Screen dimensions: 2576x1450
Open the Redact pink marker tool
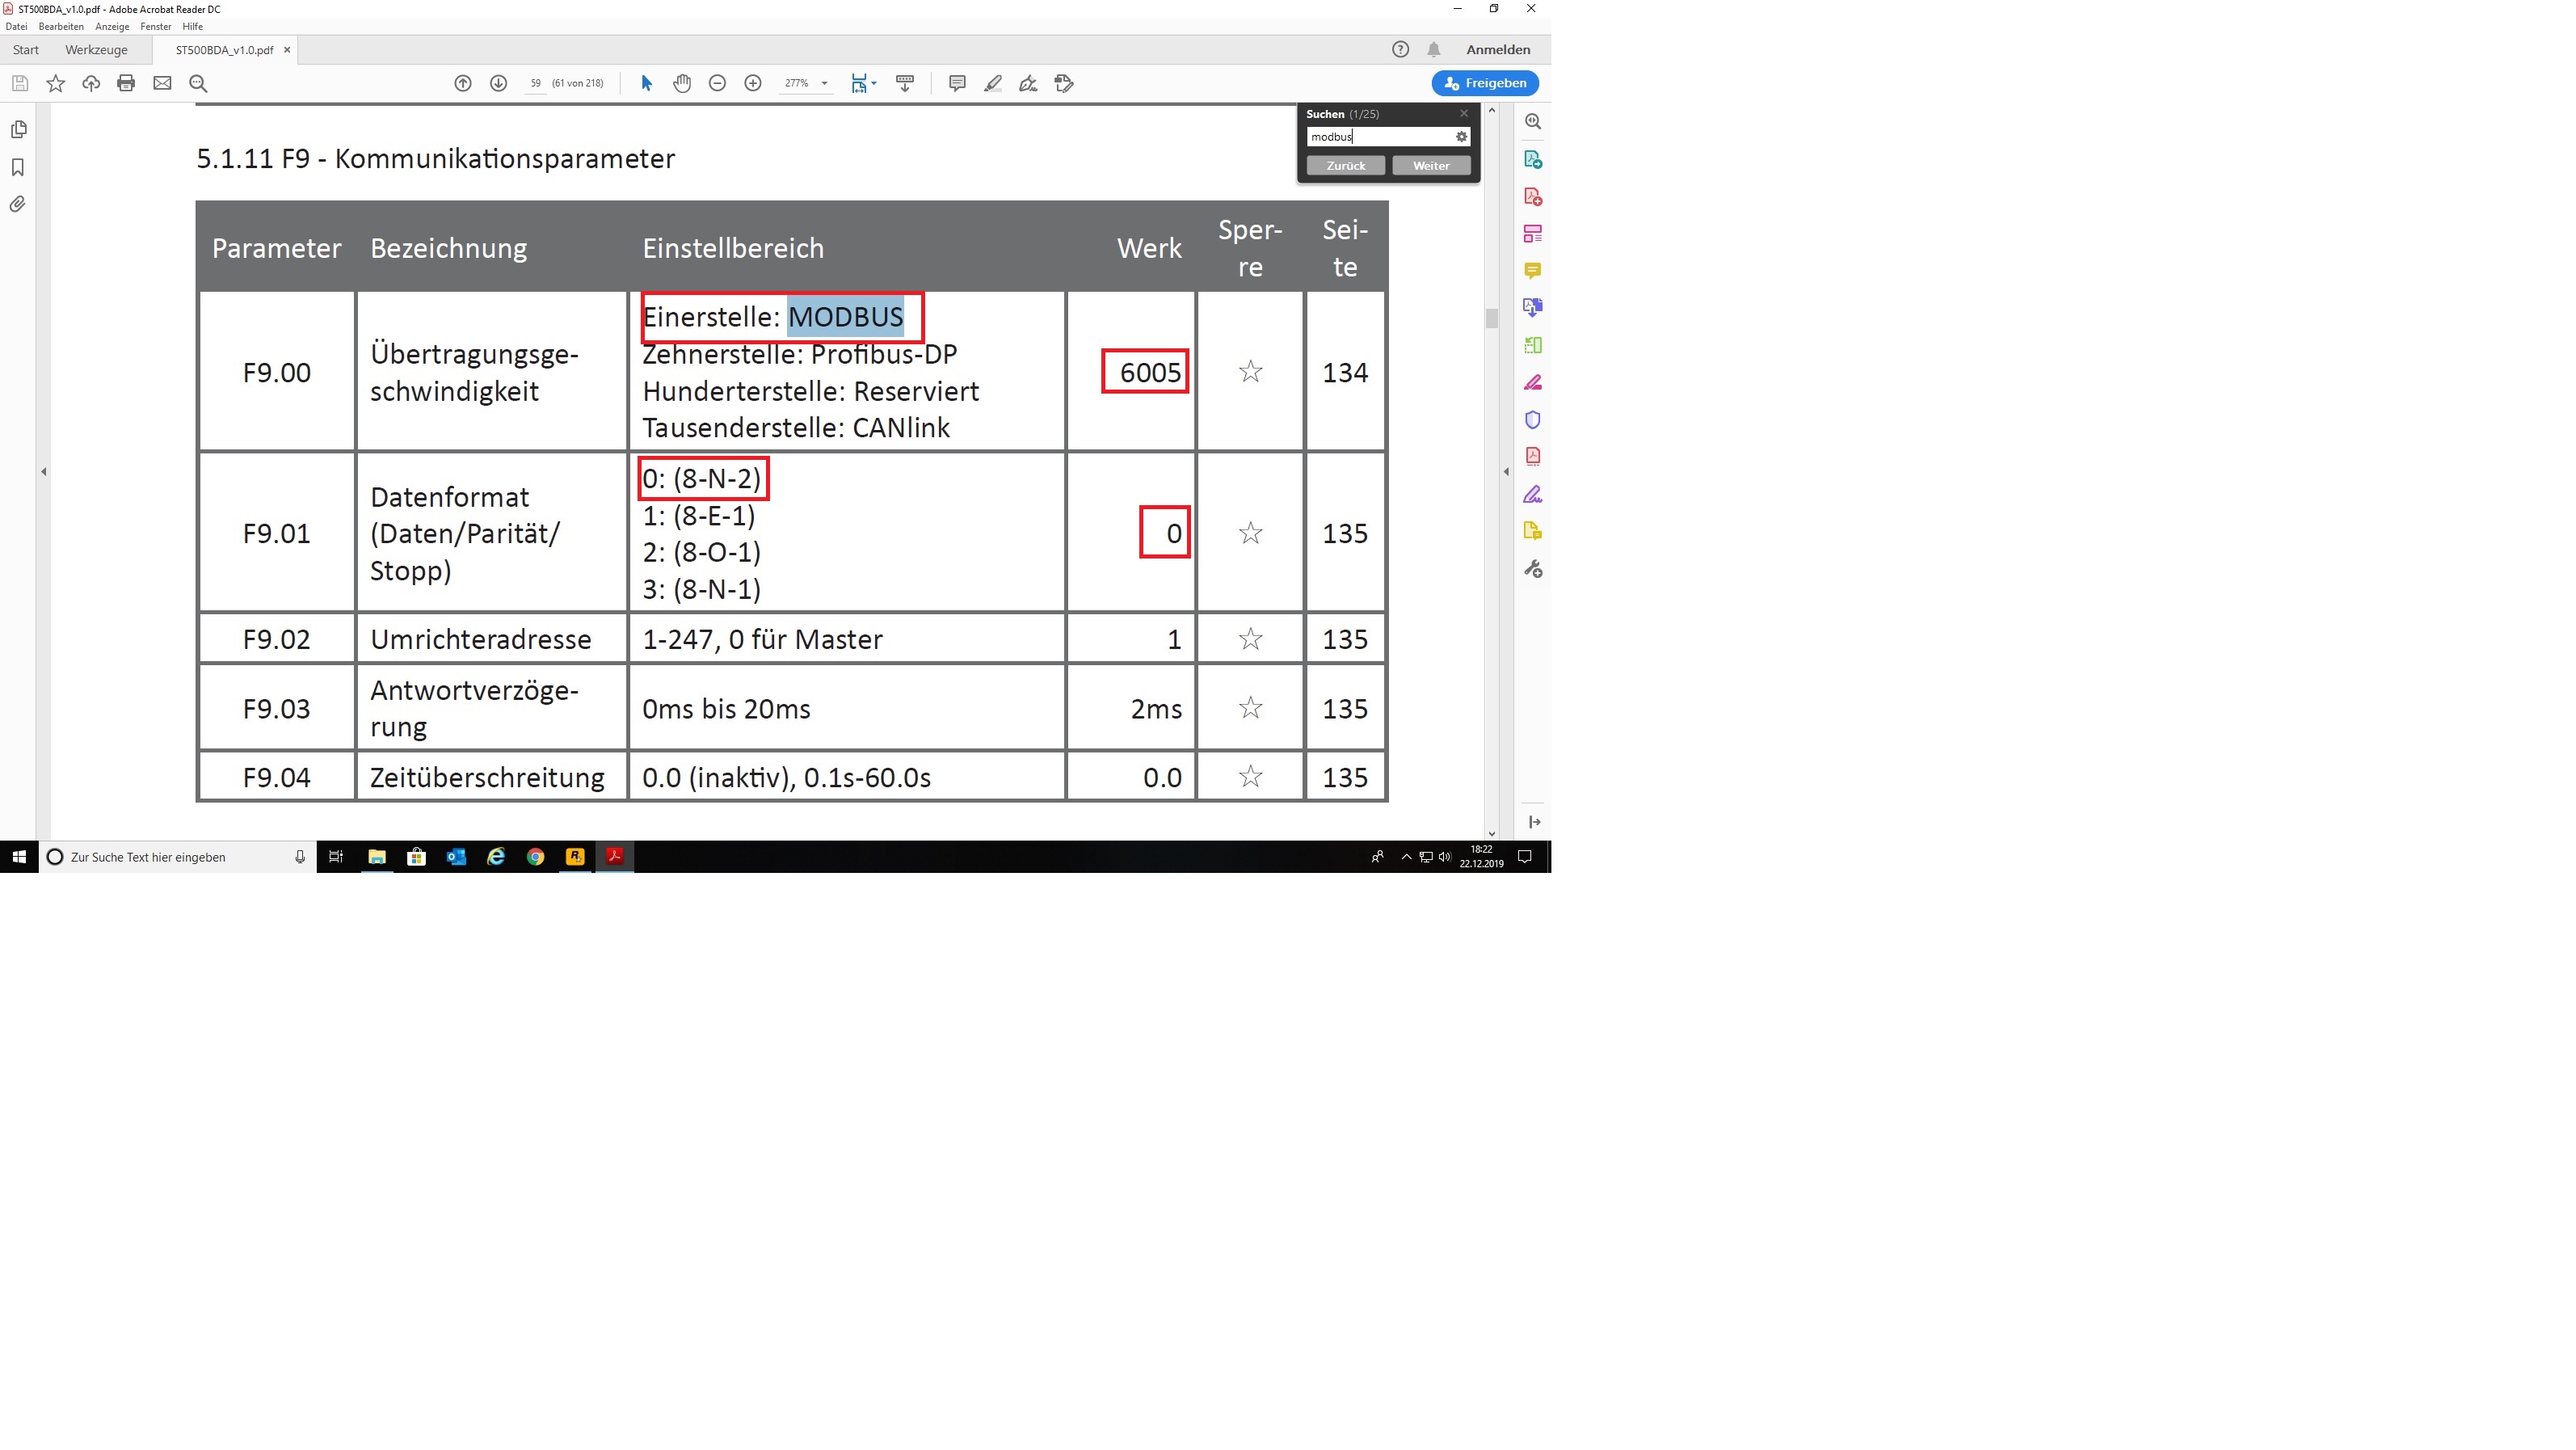click(1533, 382)
